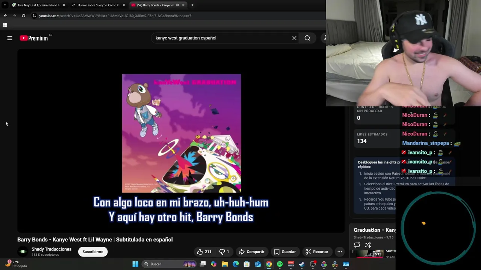Click the Windows taskbar Buscar search box
This screenshot has width=481, height=270.
[170, 264]
